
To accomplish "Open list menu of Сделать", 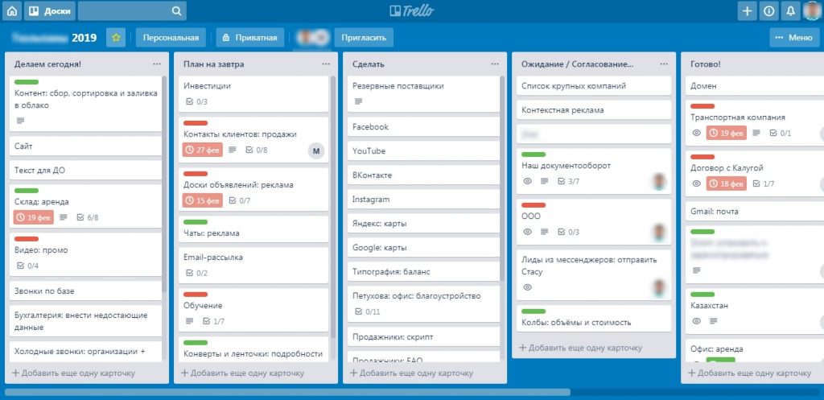I will 495,64.
